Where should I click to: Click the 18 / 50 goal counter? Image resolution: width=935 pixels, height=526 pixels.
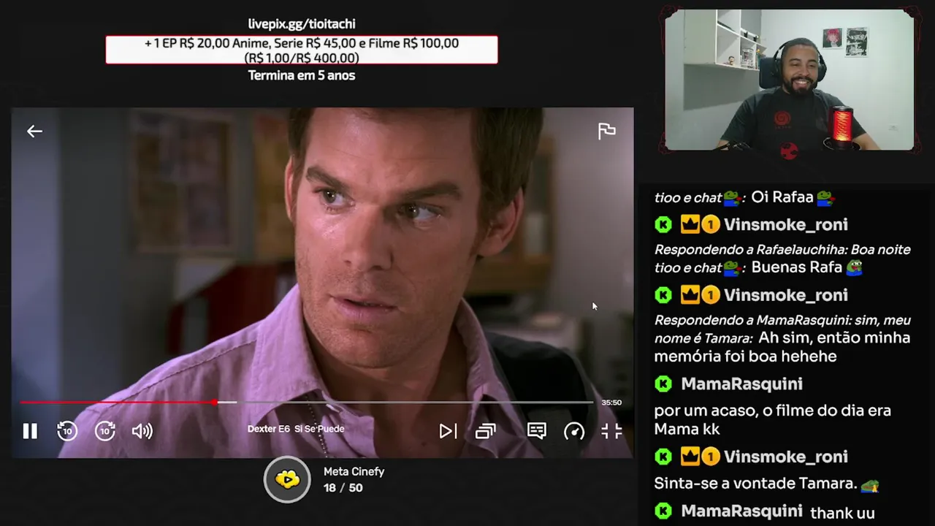coord(343,488)
